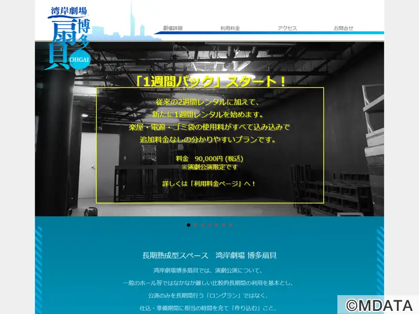The height and width of the screenshot is (314, 419).
Task: Select the first slider dot
Action: click(x=189, y=225)
